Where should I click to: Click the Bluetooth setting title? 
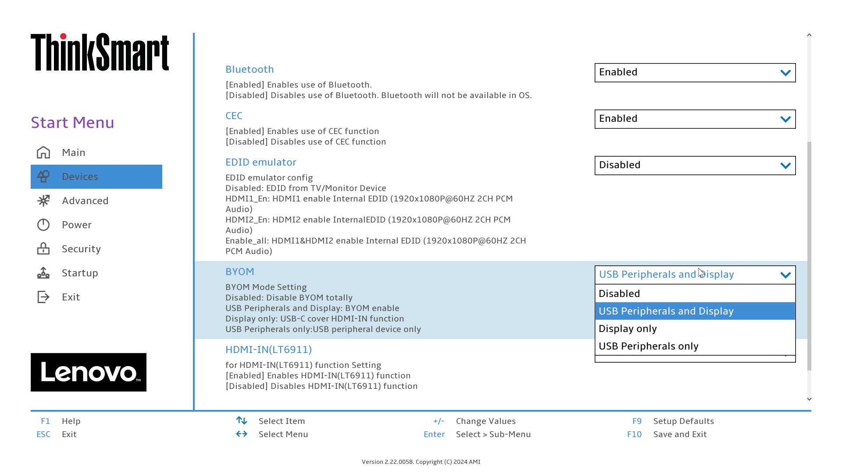[x=250, y=69]
